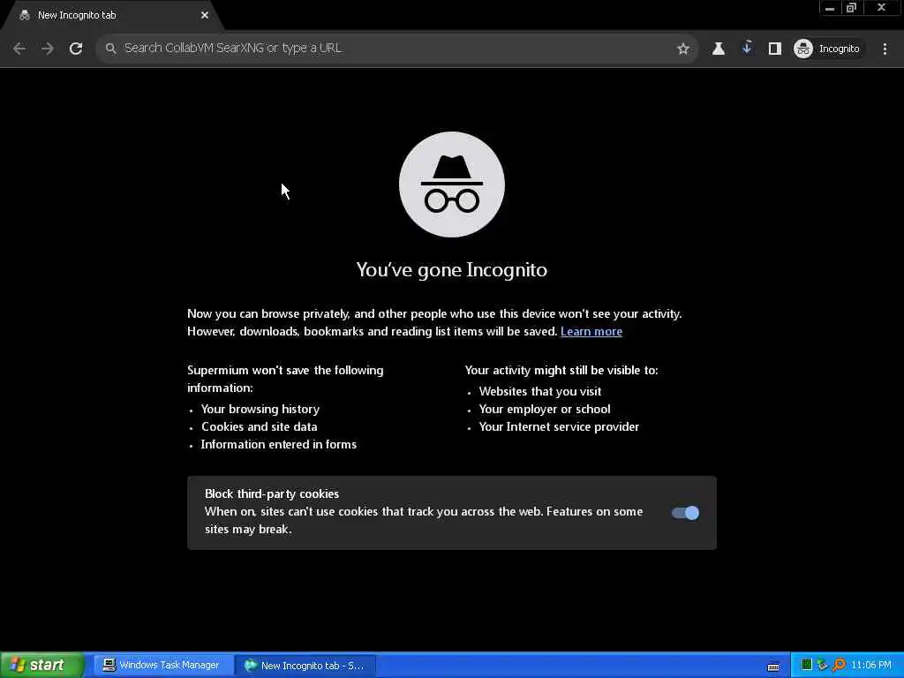904x678 pixels.
Task: Open the downloads arrow icon
Action: 747,48
